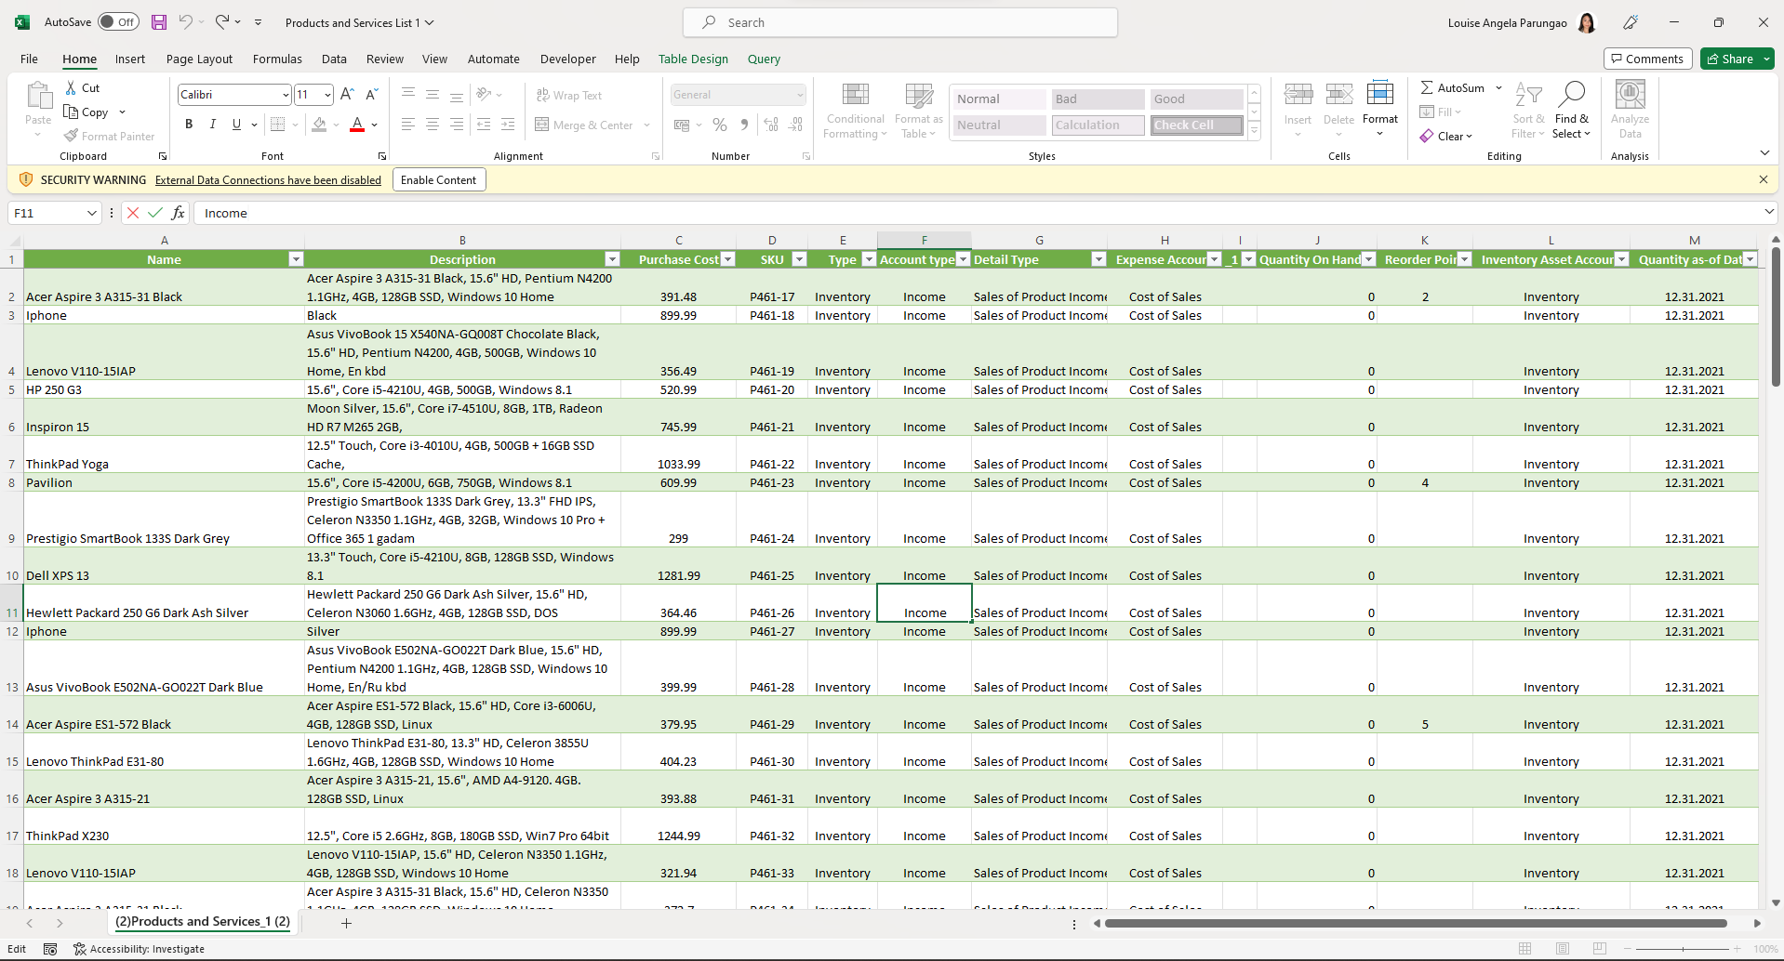Switch to Page Break Preview view
Image resolution: width=1784 pixels, height=961 pixels.
(x=1600, y=949)
